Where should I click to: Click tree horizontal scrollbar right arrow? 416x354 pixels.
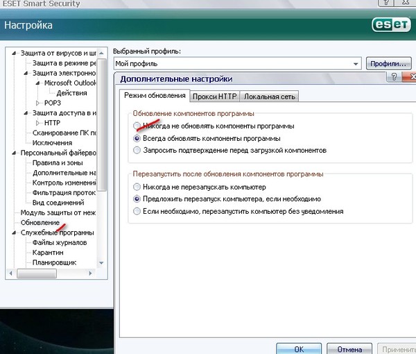(x=90, y=273)
